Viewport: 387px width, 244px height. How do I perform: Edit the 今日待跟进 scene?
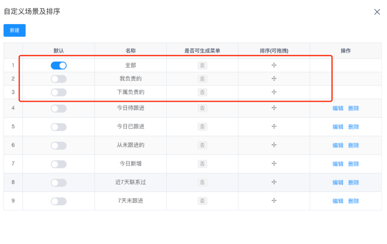coord(338,108)
